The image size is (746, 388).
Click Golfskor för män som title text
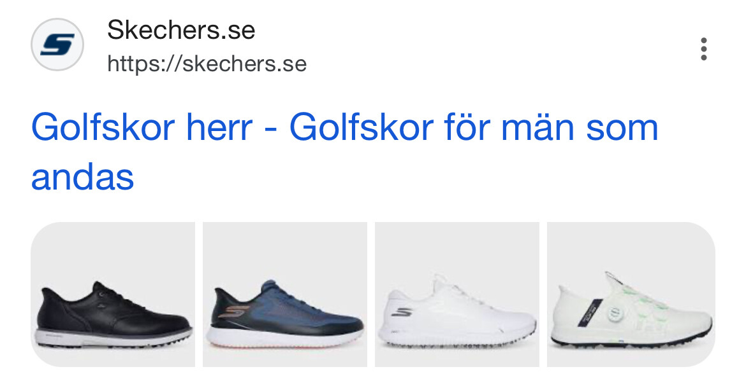pos(474,128)
